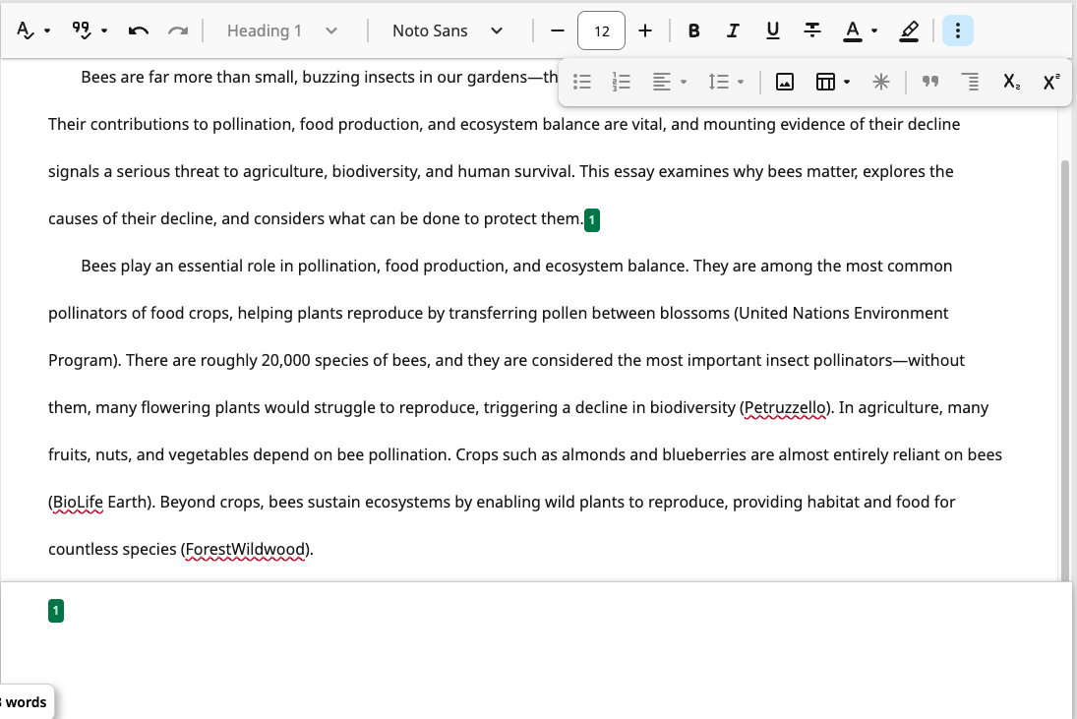Screen dimensions: 1077x719
Task: Open the Heading 1 style dropdown
Action: tap(282, 30)
